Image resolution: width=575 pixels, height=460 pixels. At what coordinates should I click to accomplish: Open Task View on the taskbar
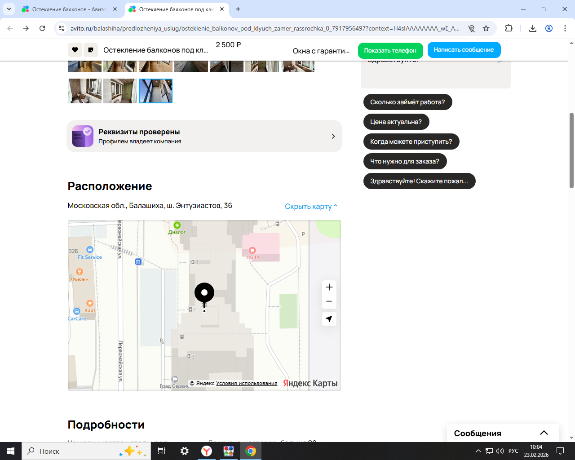click(162, 451)
